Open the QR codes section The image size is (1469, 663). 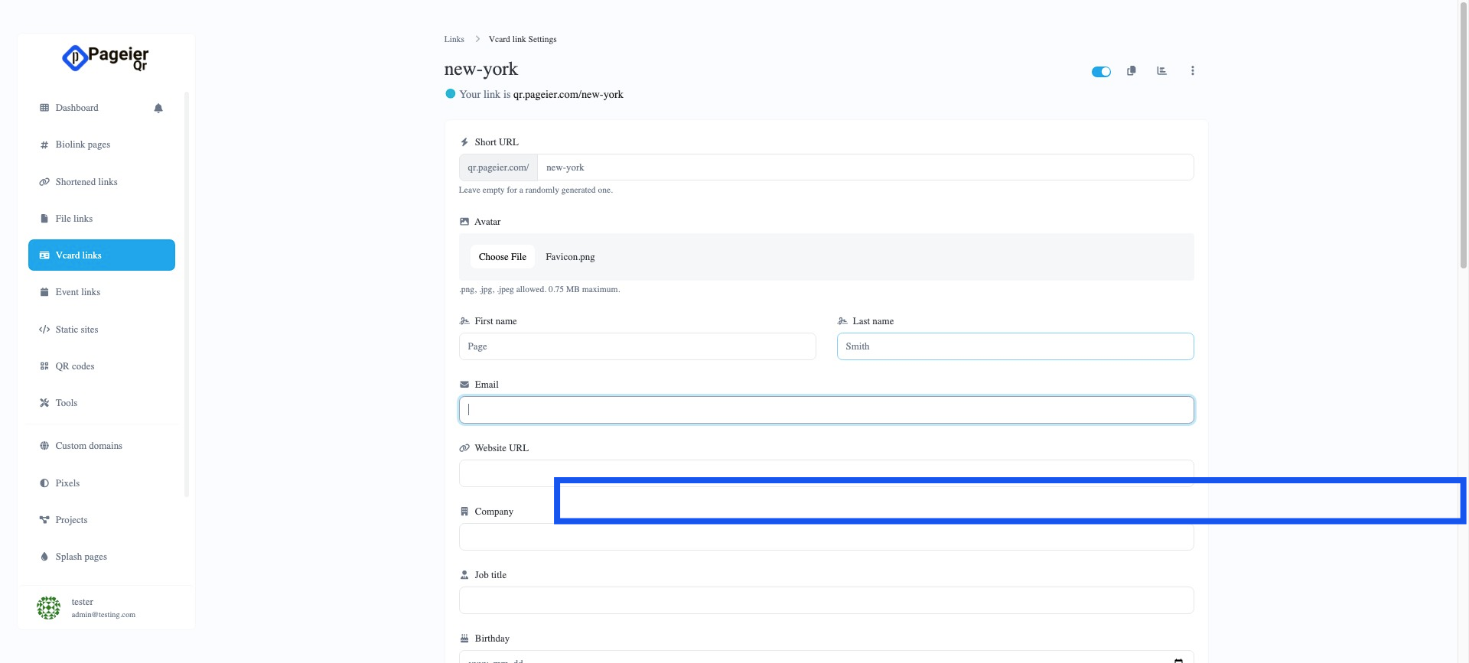(x=75, y=366)
